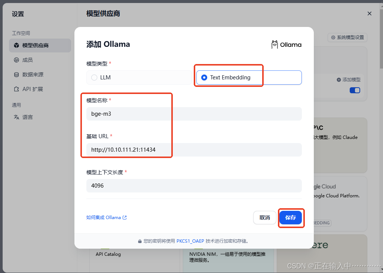This screenshot has width=383, height=273.
Task: Edit the model name field bge-m3
Action: (194, 114)
